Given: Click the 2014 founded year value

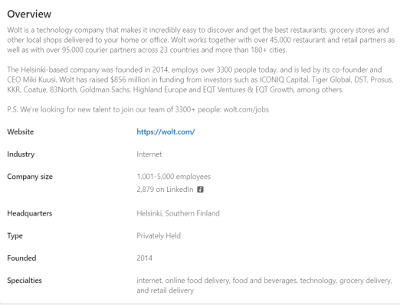Looking at the screenshot, I should [x=144, y=258].
